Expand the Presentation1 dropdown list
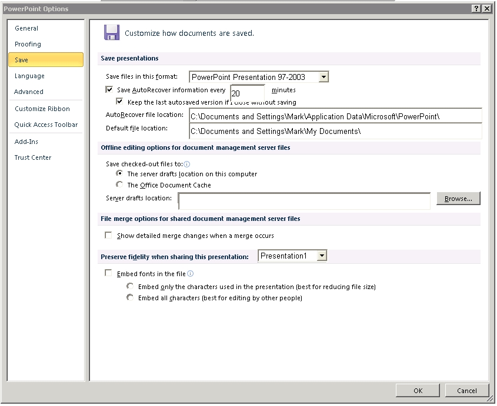This screenshot has width=497, height=406. 322,256
